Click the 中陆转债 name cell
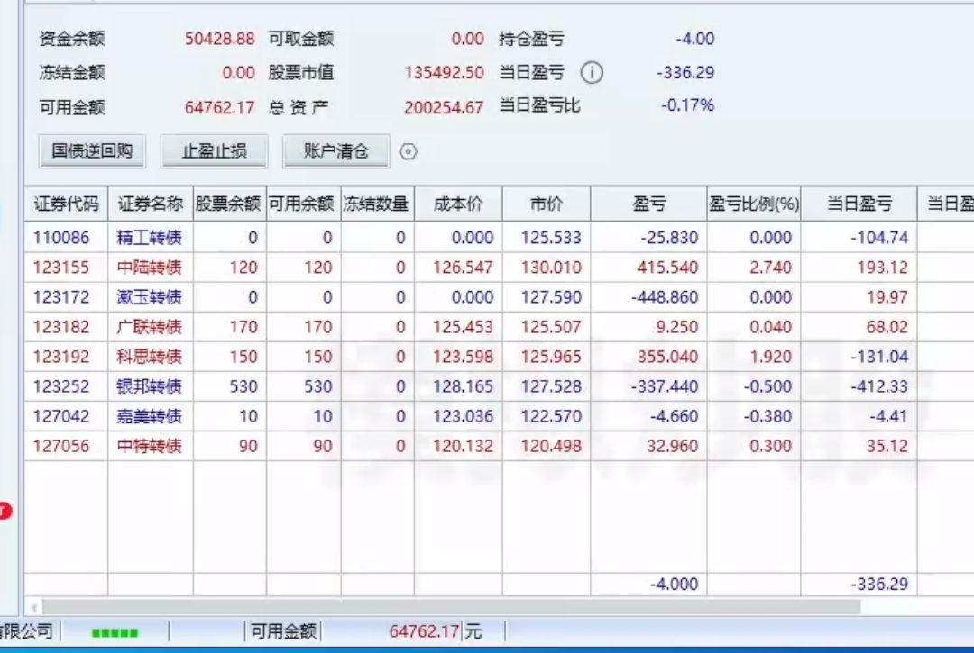Image resolution: width=974 pixels, height=653 pixels. tap(149, 268)
